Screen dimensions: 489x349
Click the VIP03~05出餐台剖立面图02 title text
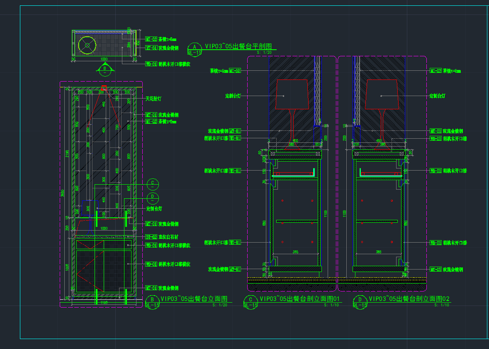click(x=409, y=299)
